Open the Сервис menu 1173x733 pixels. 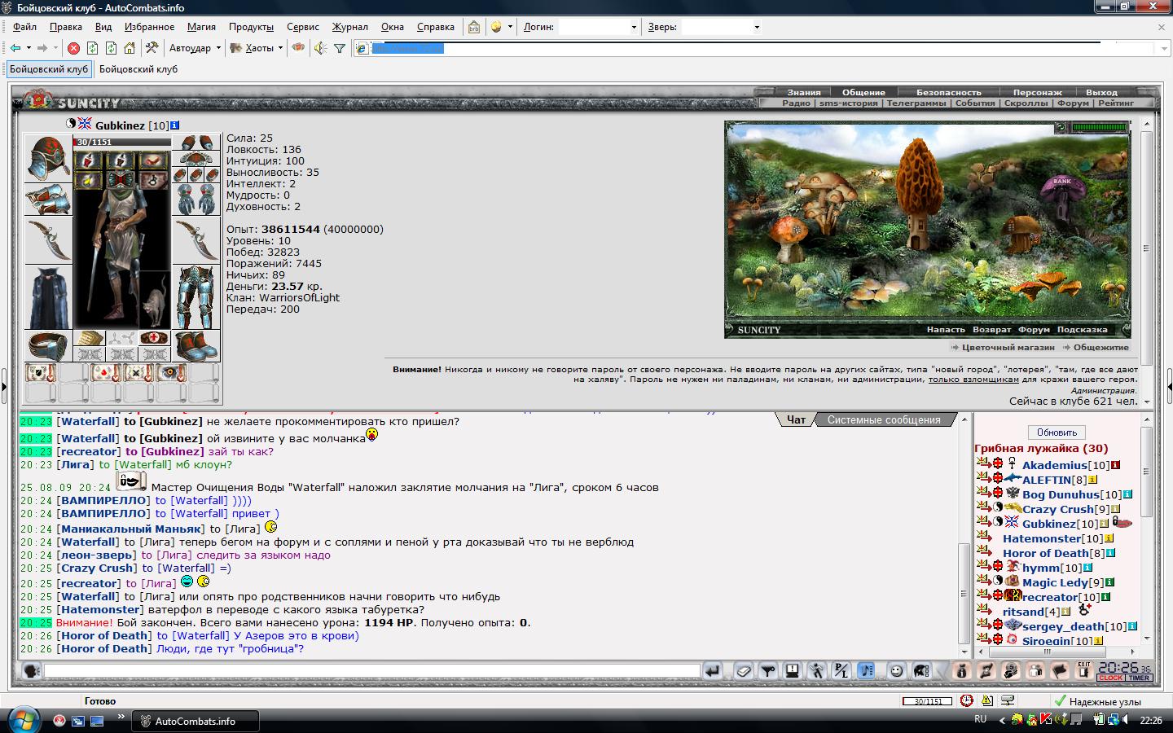[303, 27]
